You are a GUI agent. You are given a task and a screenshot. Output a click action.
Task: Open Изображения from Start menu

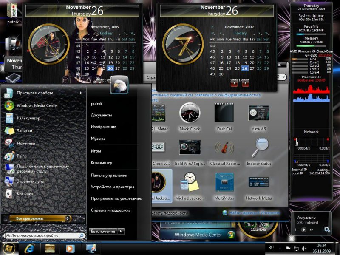coord(103,127)
